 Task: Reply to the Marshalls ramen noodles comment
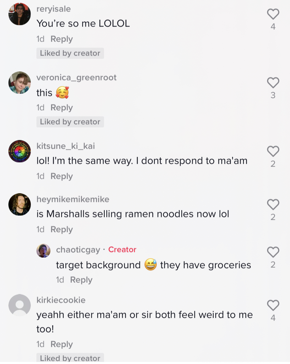62,229
